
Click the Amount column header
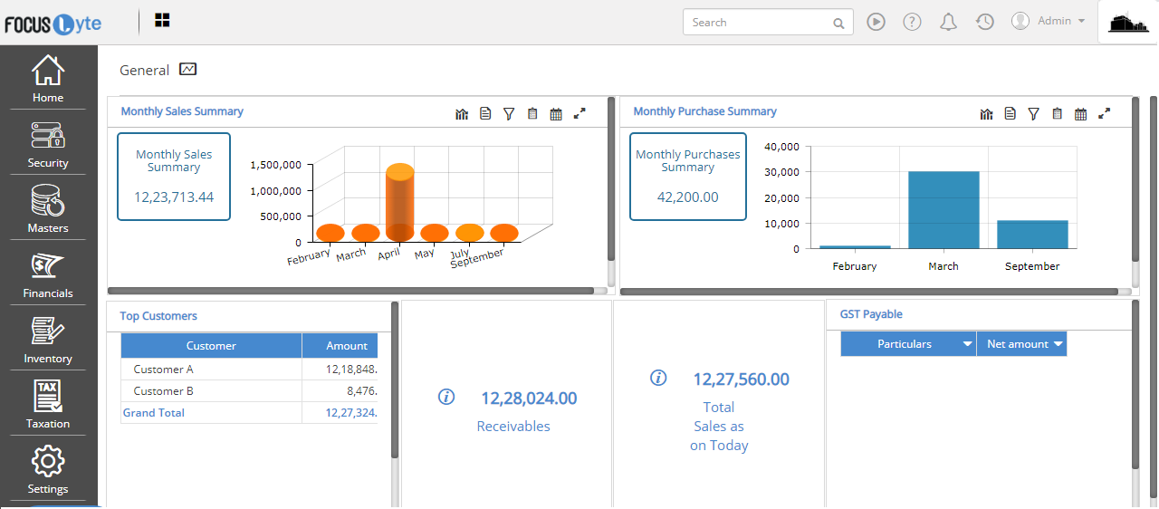(340, 346)
